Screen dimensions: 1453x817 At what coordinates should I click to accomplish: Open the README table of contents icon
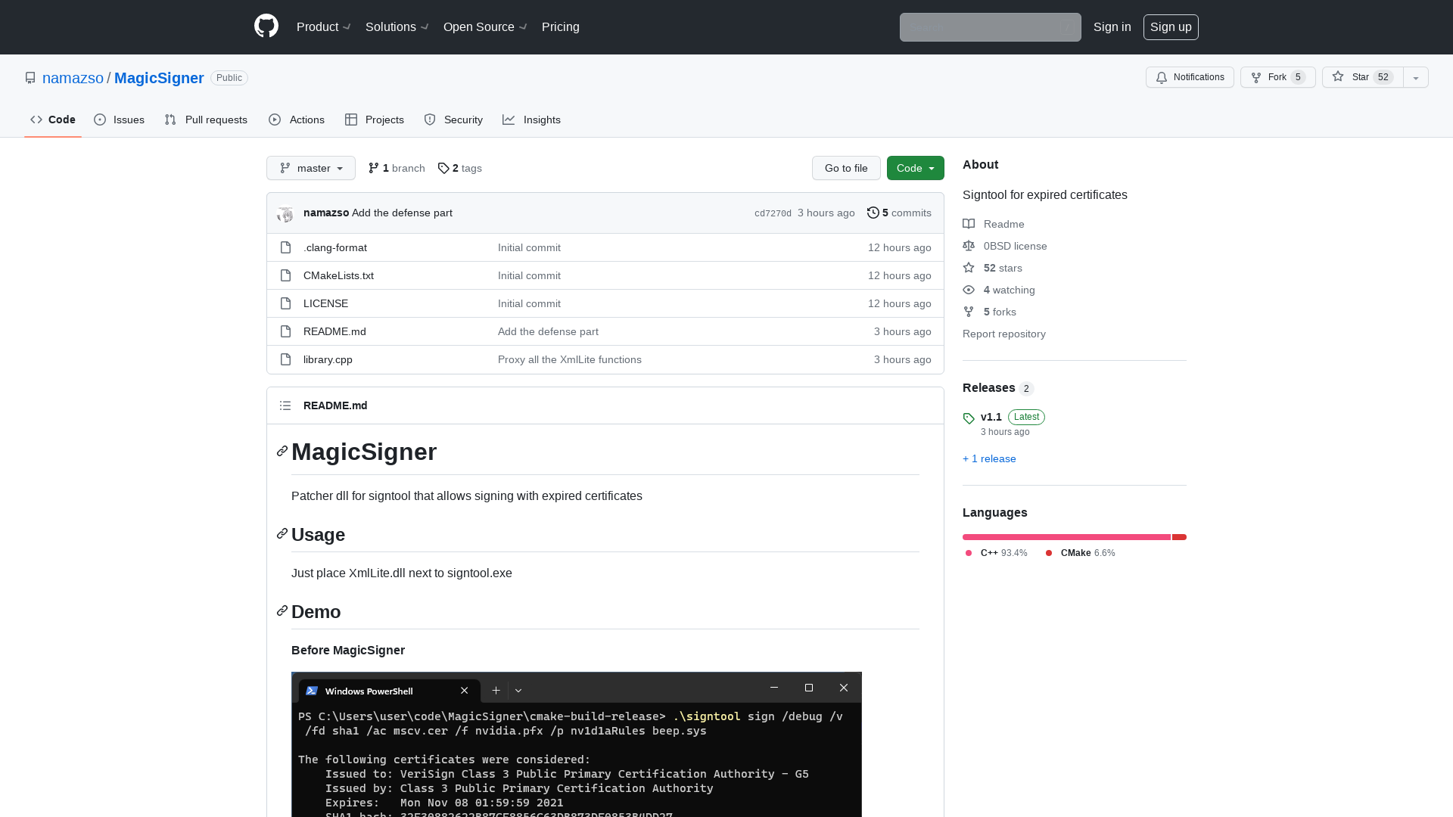point(285,405)
